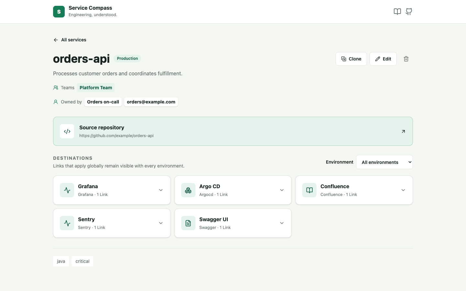Click the github.com/example/orders-api URL text
The height and width of the screenshot is (291, 466).
point(116,136)
